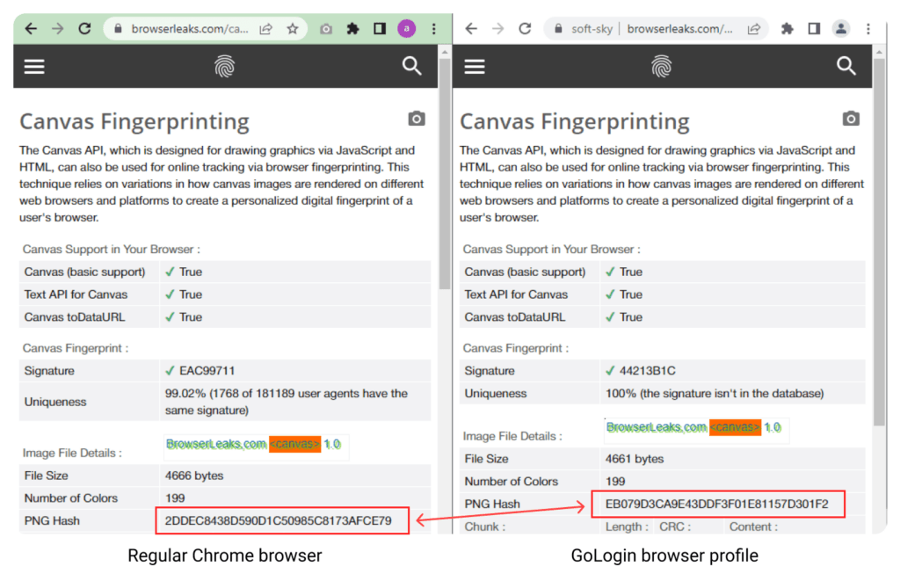The height and width of the screenshot is (581, 900).
Task: Click camera extension icon in regular Chrome toolbar
Action: [x=326, y=29]
